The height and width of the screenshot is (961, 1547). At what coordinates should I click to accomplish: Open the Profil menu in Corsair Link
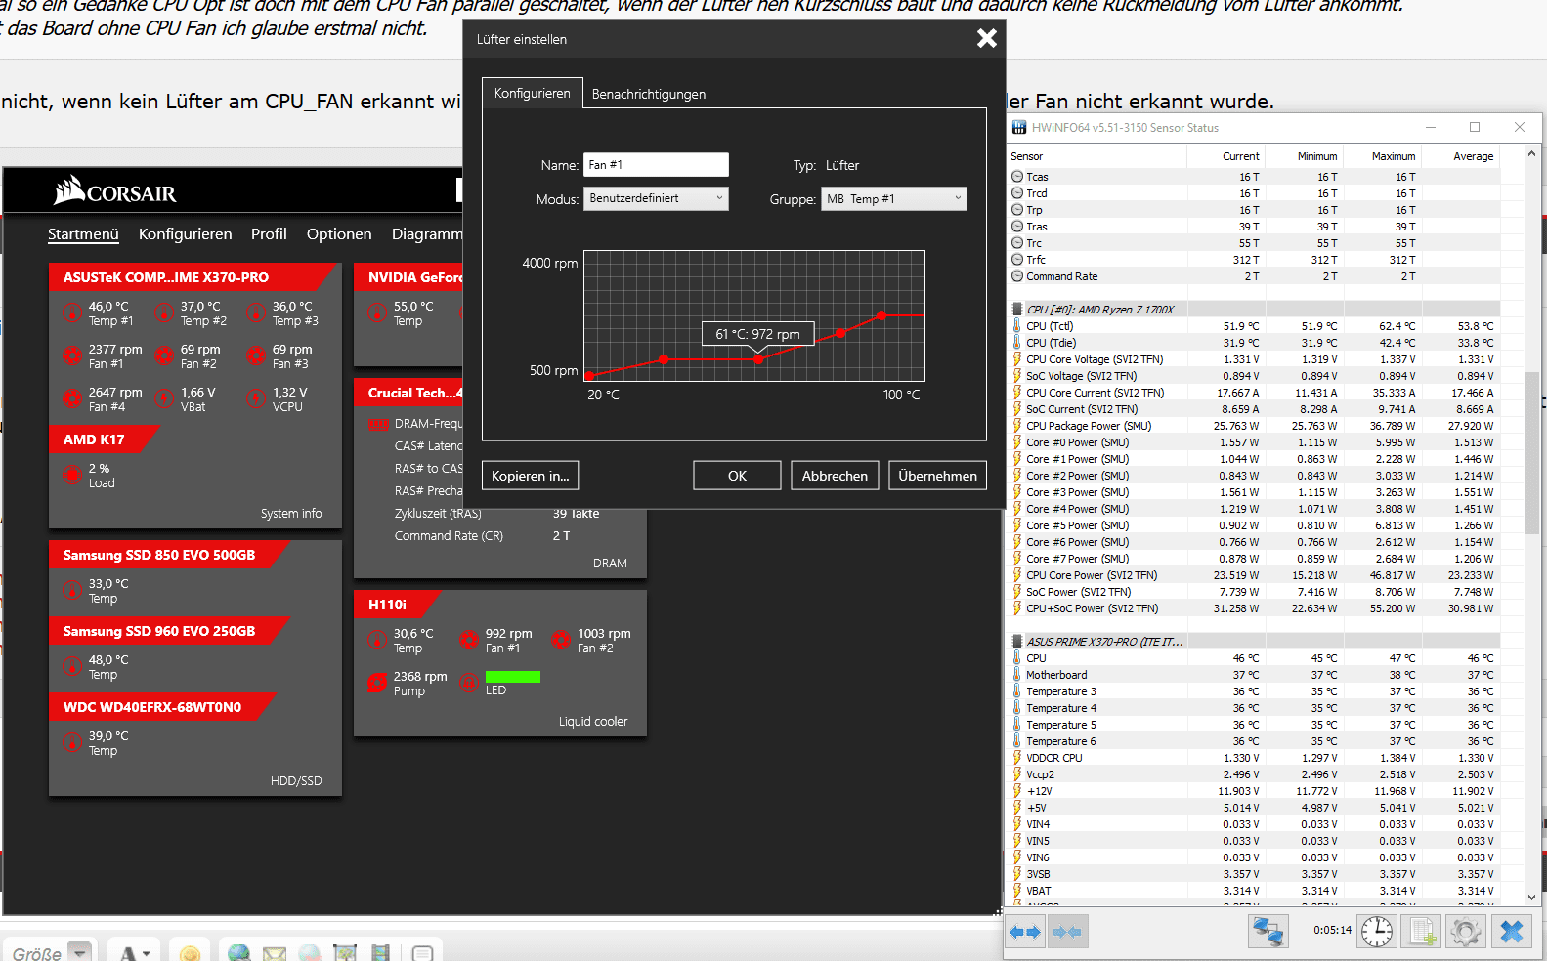269,234
